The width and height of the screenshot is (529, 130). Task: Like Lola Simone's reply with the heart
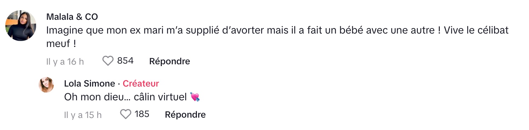point(126,114)
